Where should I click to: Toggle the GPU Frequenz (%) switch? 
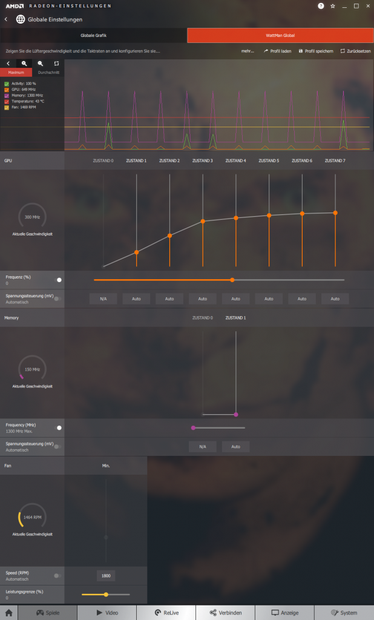click(x=57, y=280)
